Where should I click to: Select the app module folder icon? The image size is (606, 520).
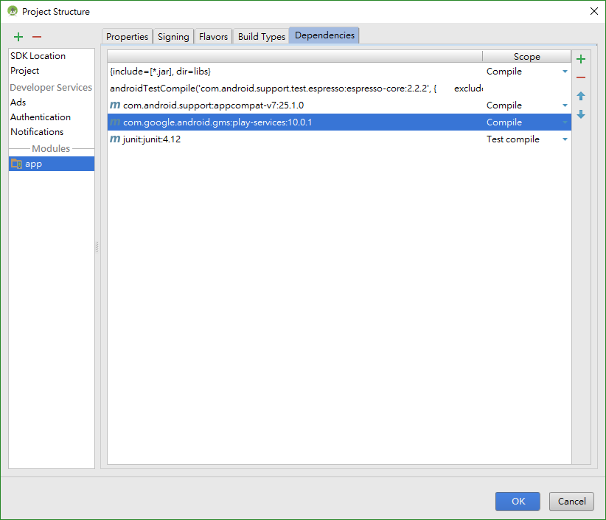tap(16, 164)
